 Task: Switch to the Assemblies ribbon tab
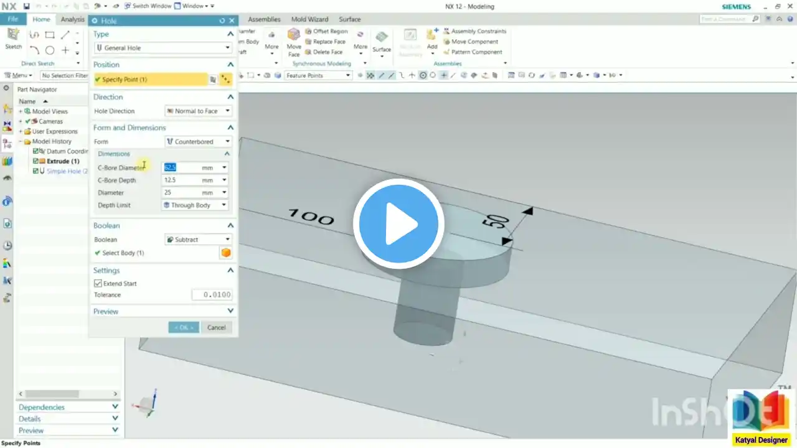pos(264,19)
